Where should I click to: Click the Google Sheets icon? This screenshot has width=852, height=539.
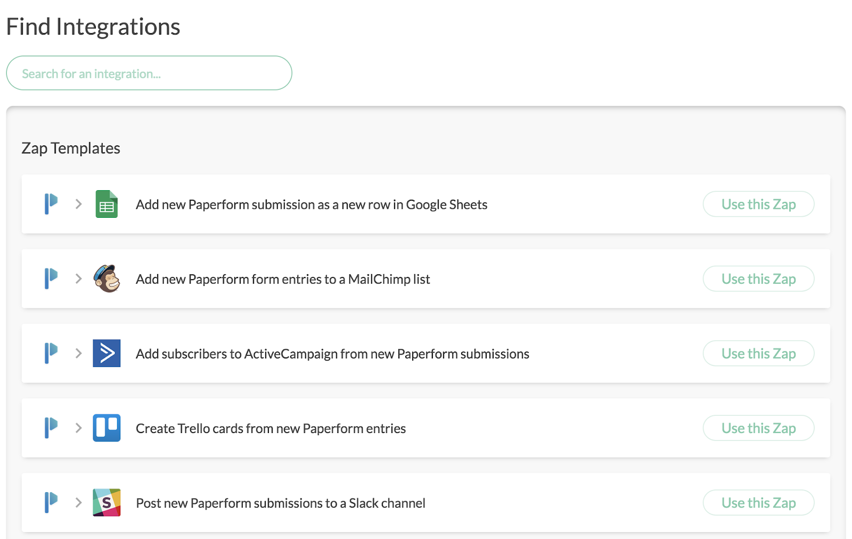106,204
